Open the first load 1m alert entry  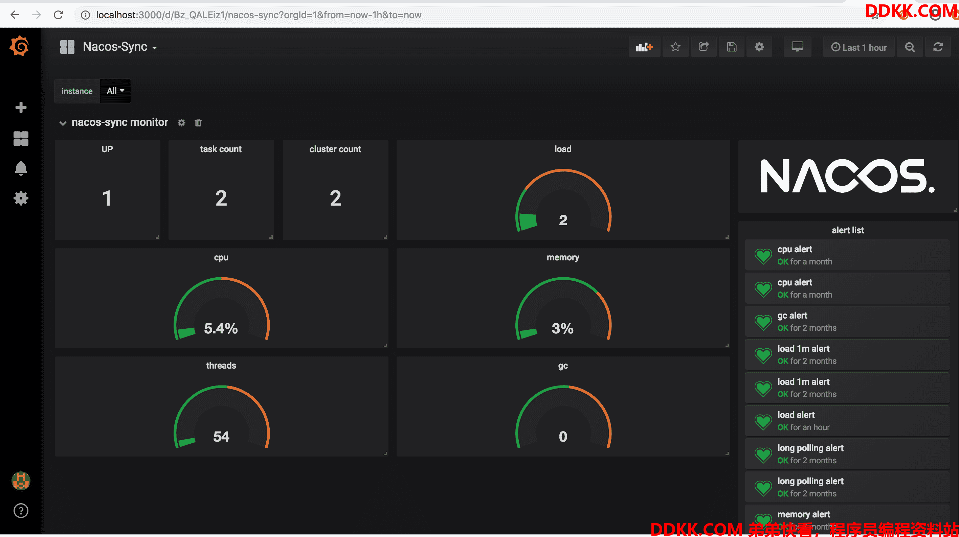coord(847,355)
